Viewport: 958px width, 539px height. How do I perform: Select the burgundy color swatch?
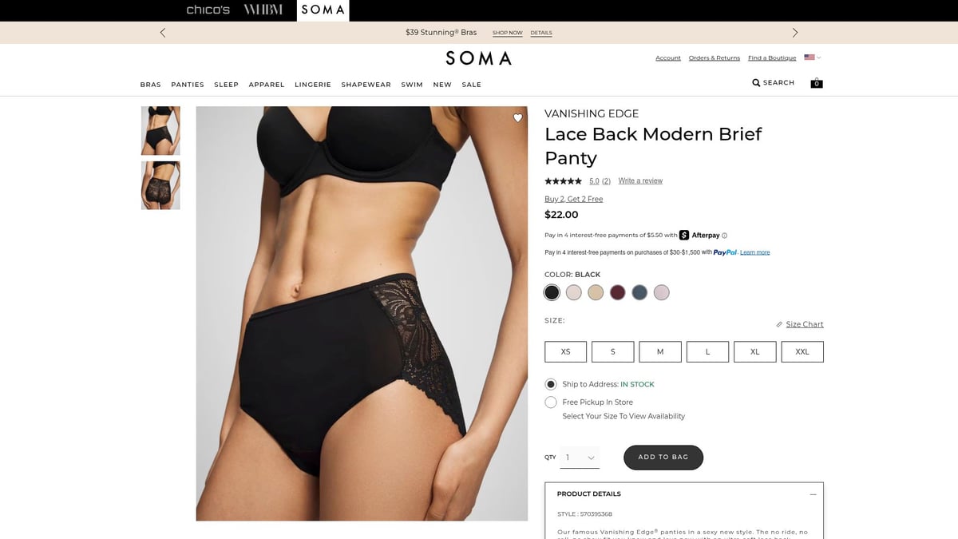pyautogui.click(x=617, y=292)
